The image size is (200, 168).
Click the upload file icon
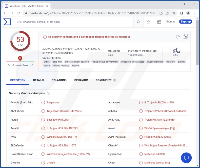pos(149,22)
